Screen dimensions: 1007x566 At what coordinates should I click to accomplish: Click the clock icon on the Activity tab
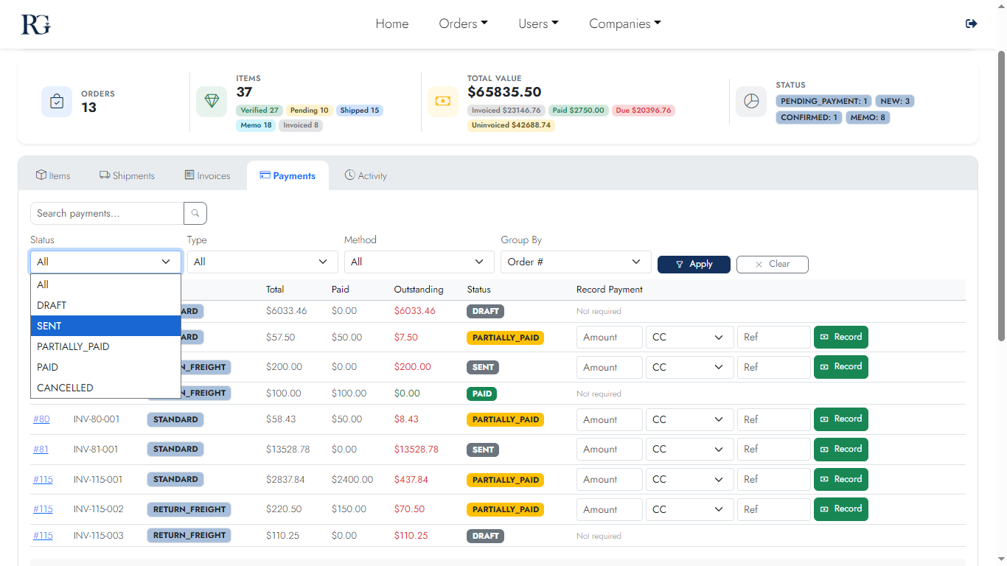(x=349, y=175)
